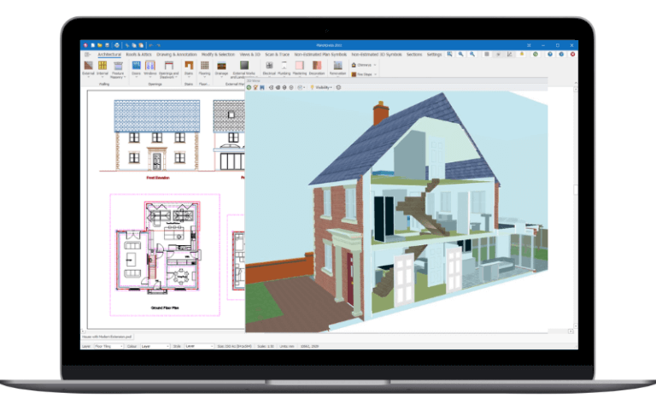
Task: Choose the Internal walls tool
Action: (102, 68)
